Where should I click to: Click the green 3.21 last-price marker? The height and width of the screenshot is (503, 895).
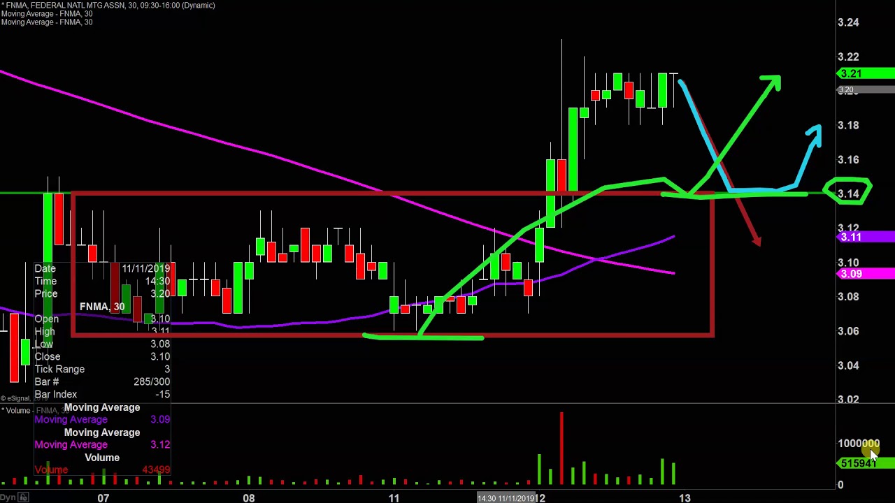click(x=866, y=73)
